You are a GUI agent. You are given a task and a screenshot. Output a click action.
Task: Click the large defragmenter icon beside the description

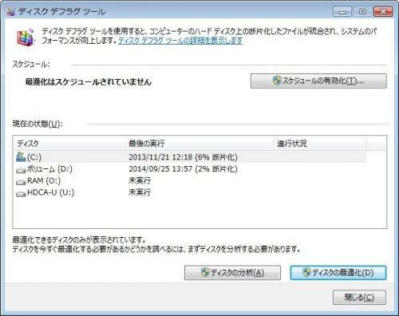pos(26,38)
